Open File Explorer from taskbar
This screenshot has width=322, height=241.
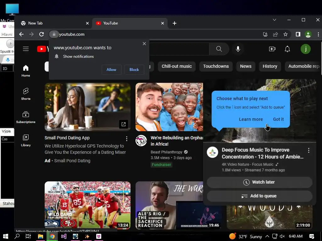[41, 236]
